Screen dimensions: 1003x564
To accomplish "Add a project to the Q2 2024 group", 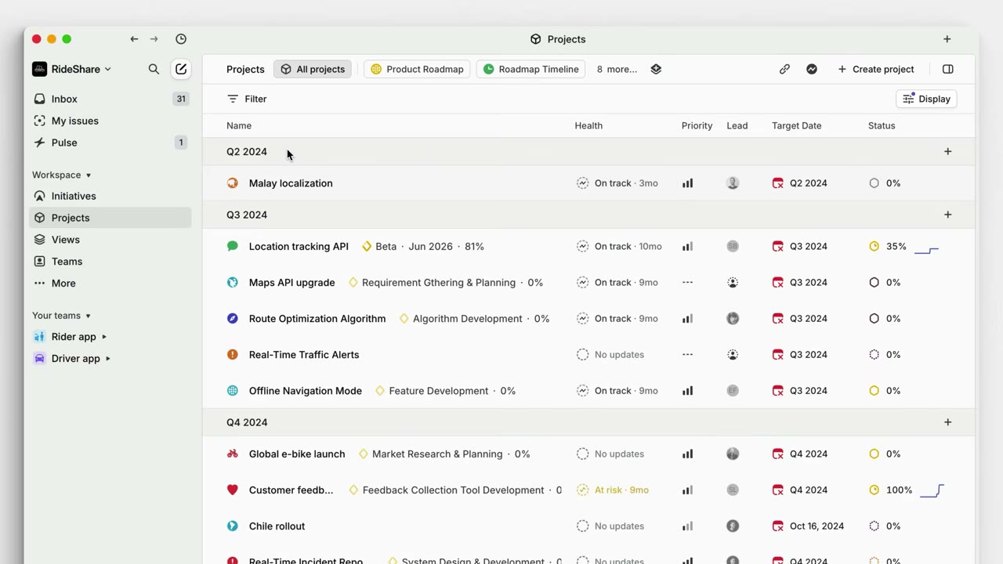I will 947,152.
